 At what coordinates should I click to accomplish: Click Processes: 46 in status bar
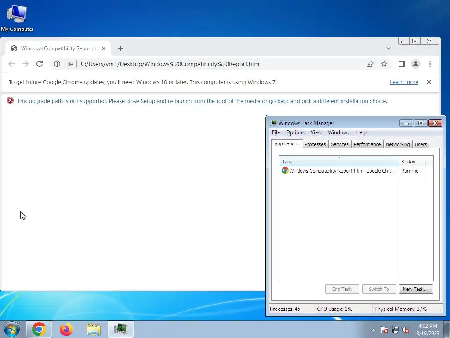(285, 309)
